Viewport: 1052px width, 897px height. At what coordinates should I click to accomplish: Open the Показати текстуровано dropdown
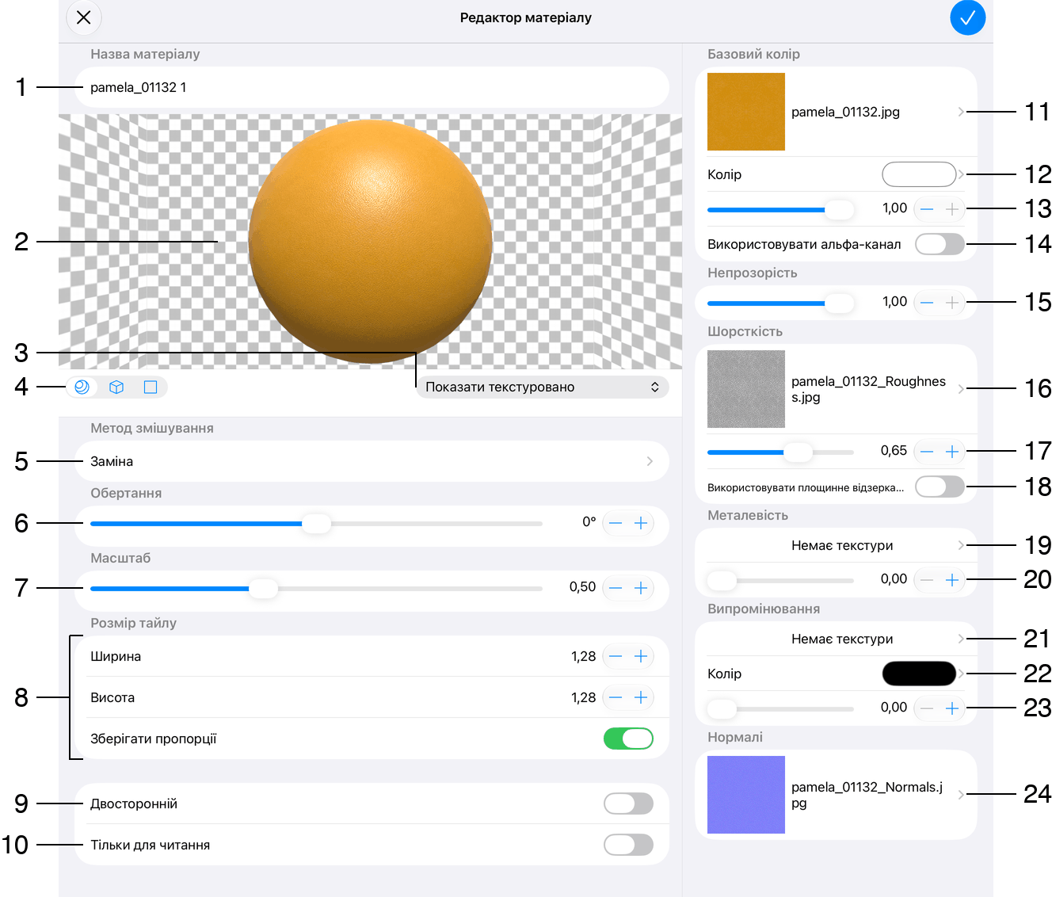click(543, 387)
